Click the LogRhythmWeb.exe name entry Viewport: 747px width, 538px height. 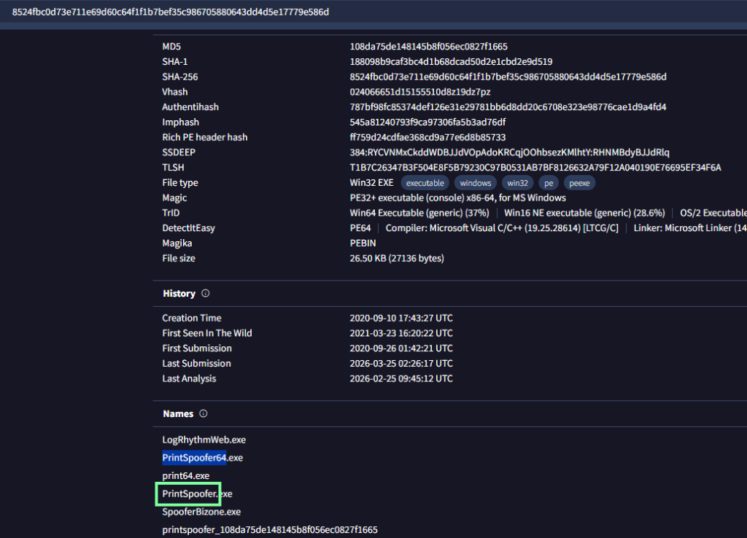(204, 440)
